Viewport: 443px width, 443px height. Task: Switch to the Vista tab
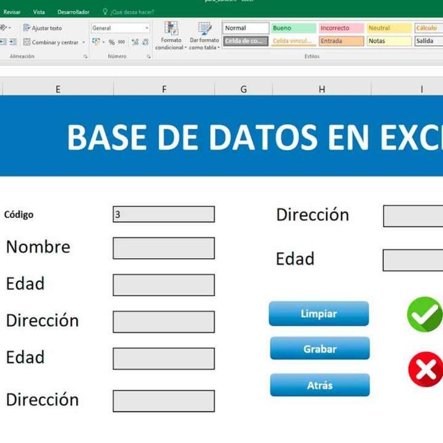coord(39,12)
